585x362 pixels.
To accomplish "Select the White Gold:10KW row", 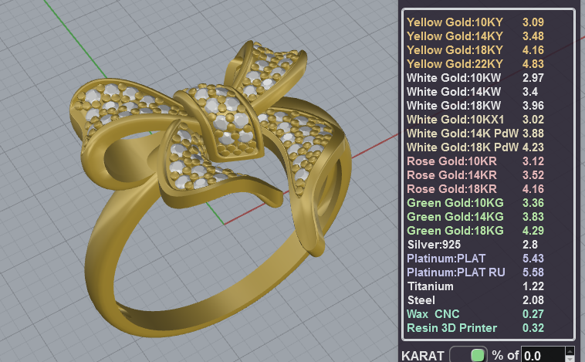I will pos(475,78).
